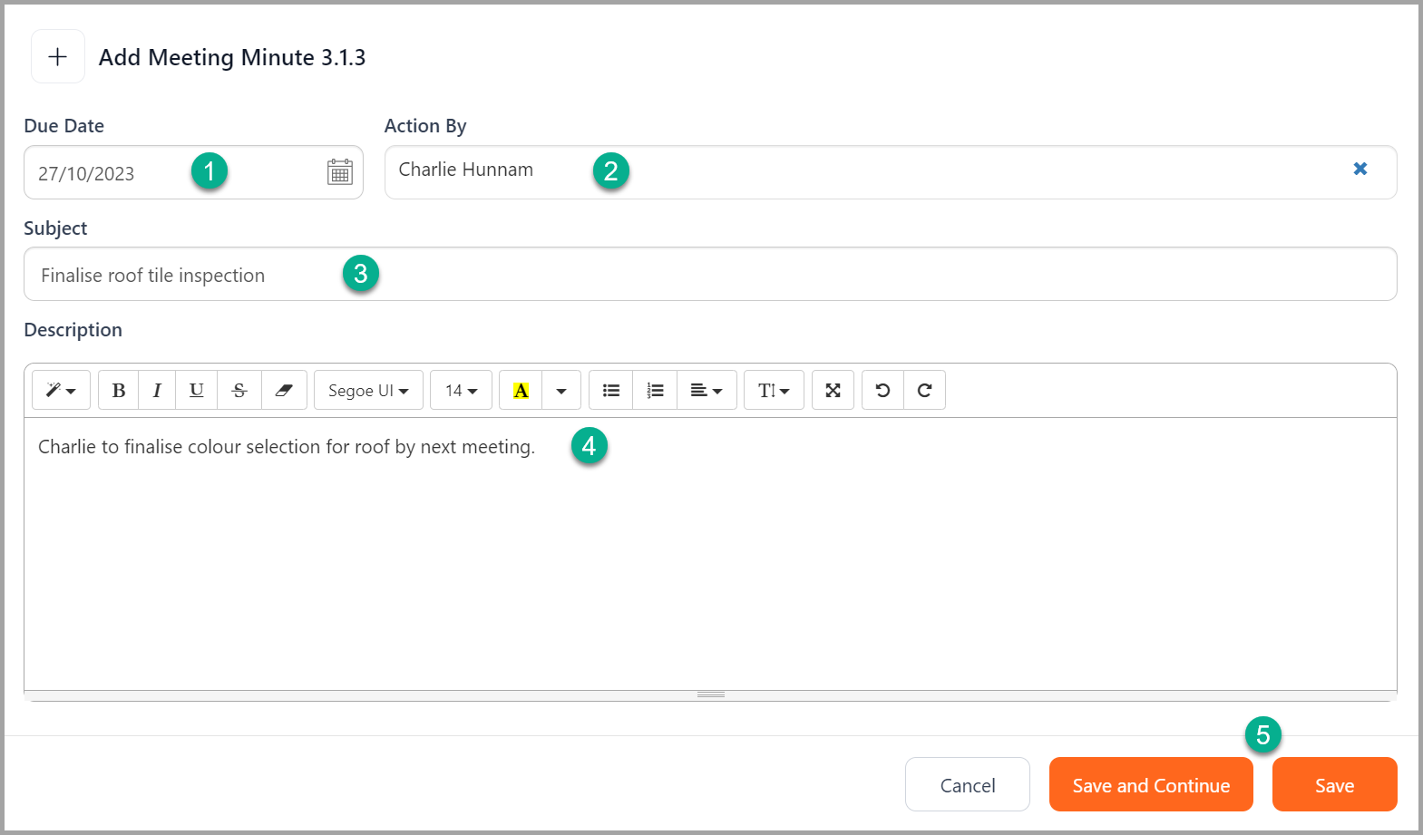Viewport: 1423px width, 835px height.
Task: Clear formatting with the eraser icon
Action: (284, 390)
